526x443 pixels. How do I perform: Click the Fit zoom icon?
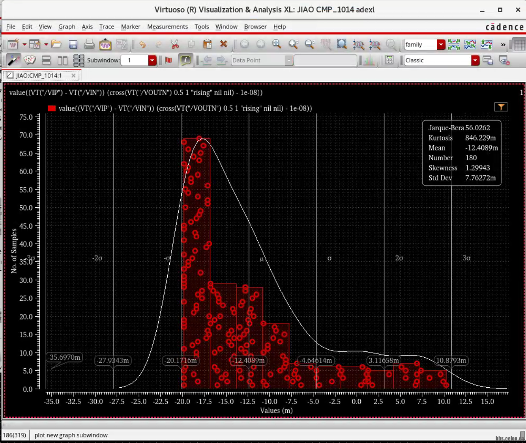pos(342,44)
